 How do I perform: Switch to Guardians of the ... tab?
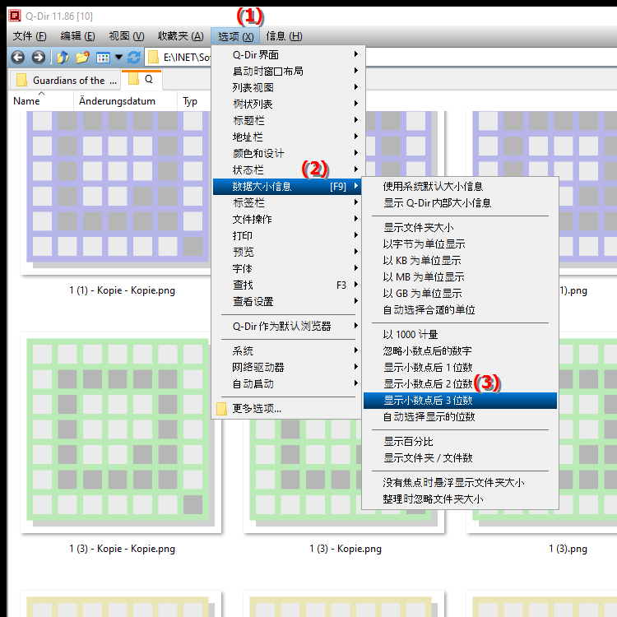tap(65, 81)
